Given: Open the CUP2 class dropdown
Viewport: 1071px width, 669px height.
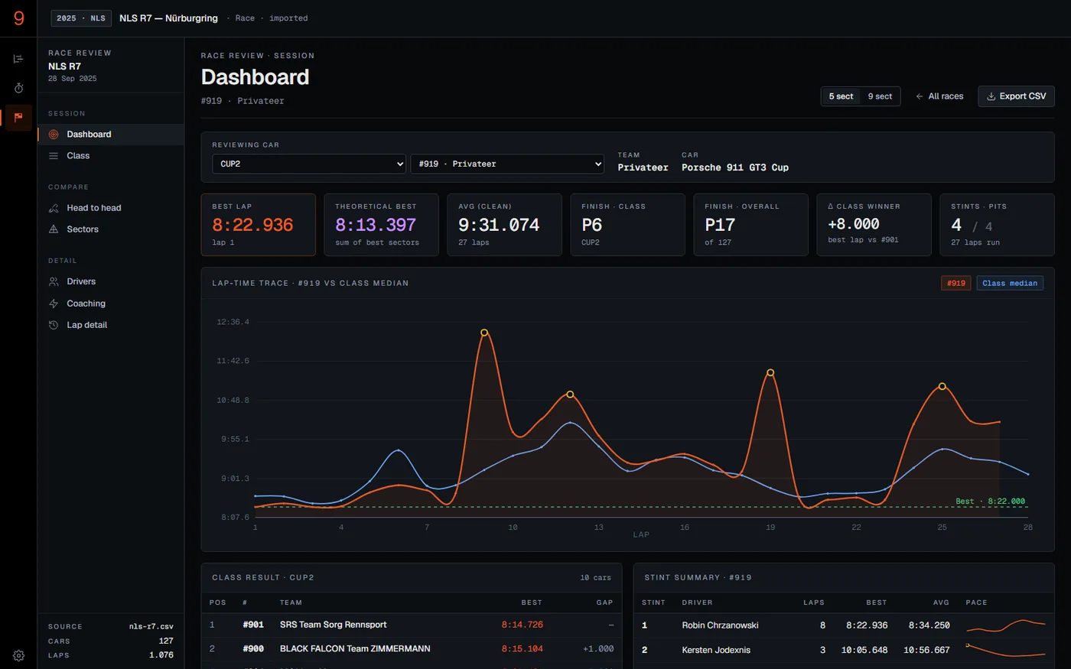Looking at the screenshot, I should (x=309, y=164).
